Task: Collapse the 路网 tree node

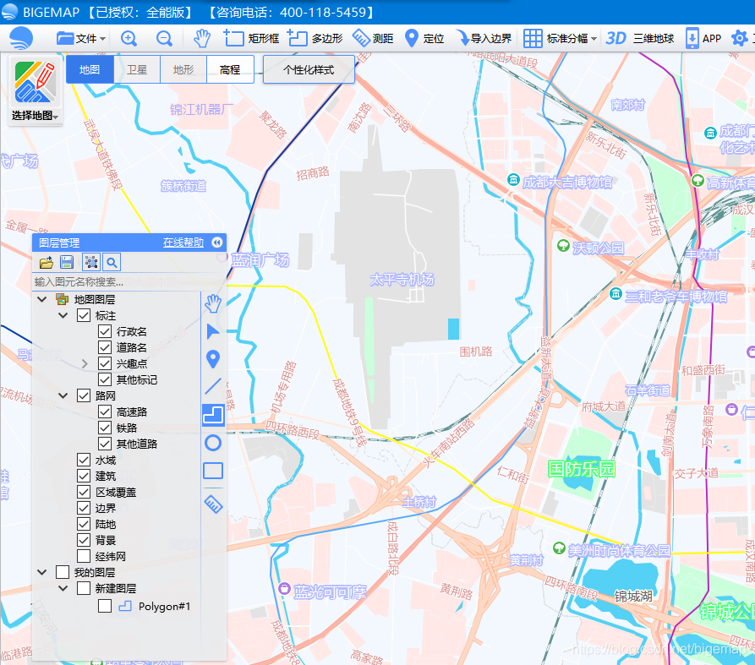Action: pyautogui.click(x=63, y=395)
